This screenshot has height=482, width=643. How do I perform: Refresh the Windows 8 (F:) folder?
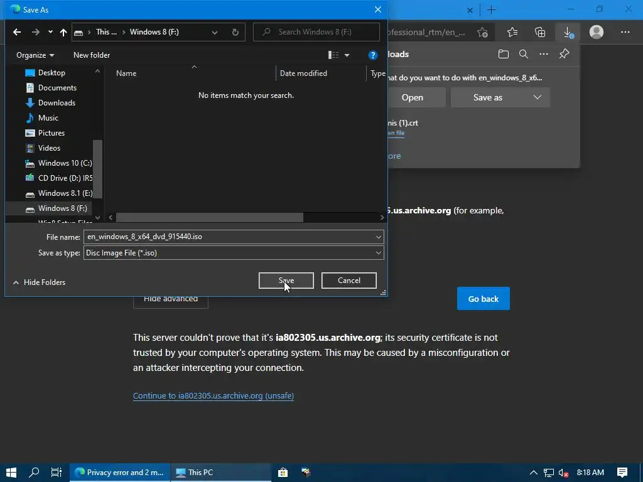point(235,32)
